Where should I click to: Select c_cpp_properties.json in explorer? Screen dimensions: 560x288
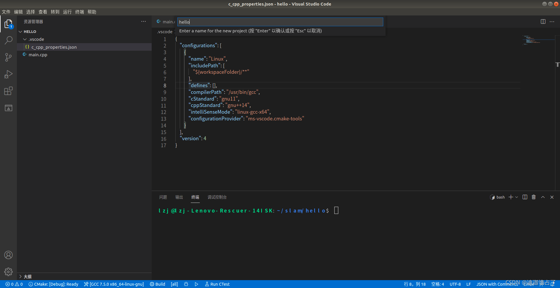pyautogui.click(x=84, y=47)
